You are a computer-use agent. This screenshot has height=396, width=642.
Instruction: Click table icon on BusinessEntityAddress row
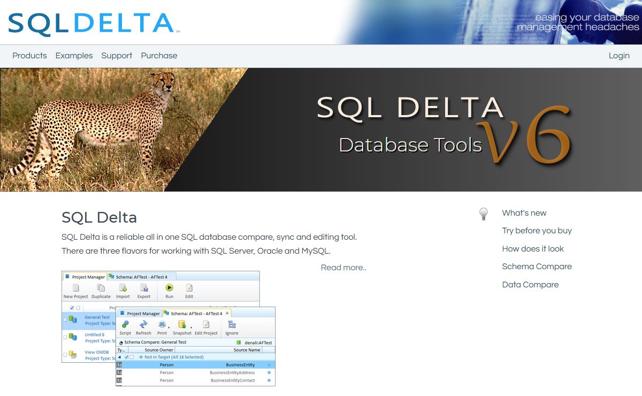[119, 372]
